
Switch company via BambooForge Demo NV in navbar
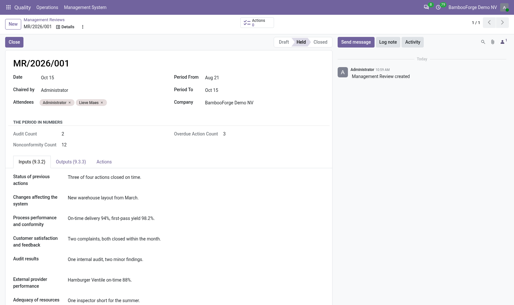(x=473, y=7)
